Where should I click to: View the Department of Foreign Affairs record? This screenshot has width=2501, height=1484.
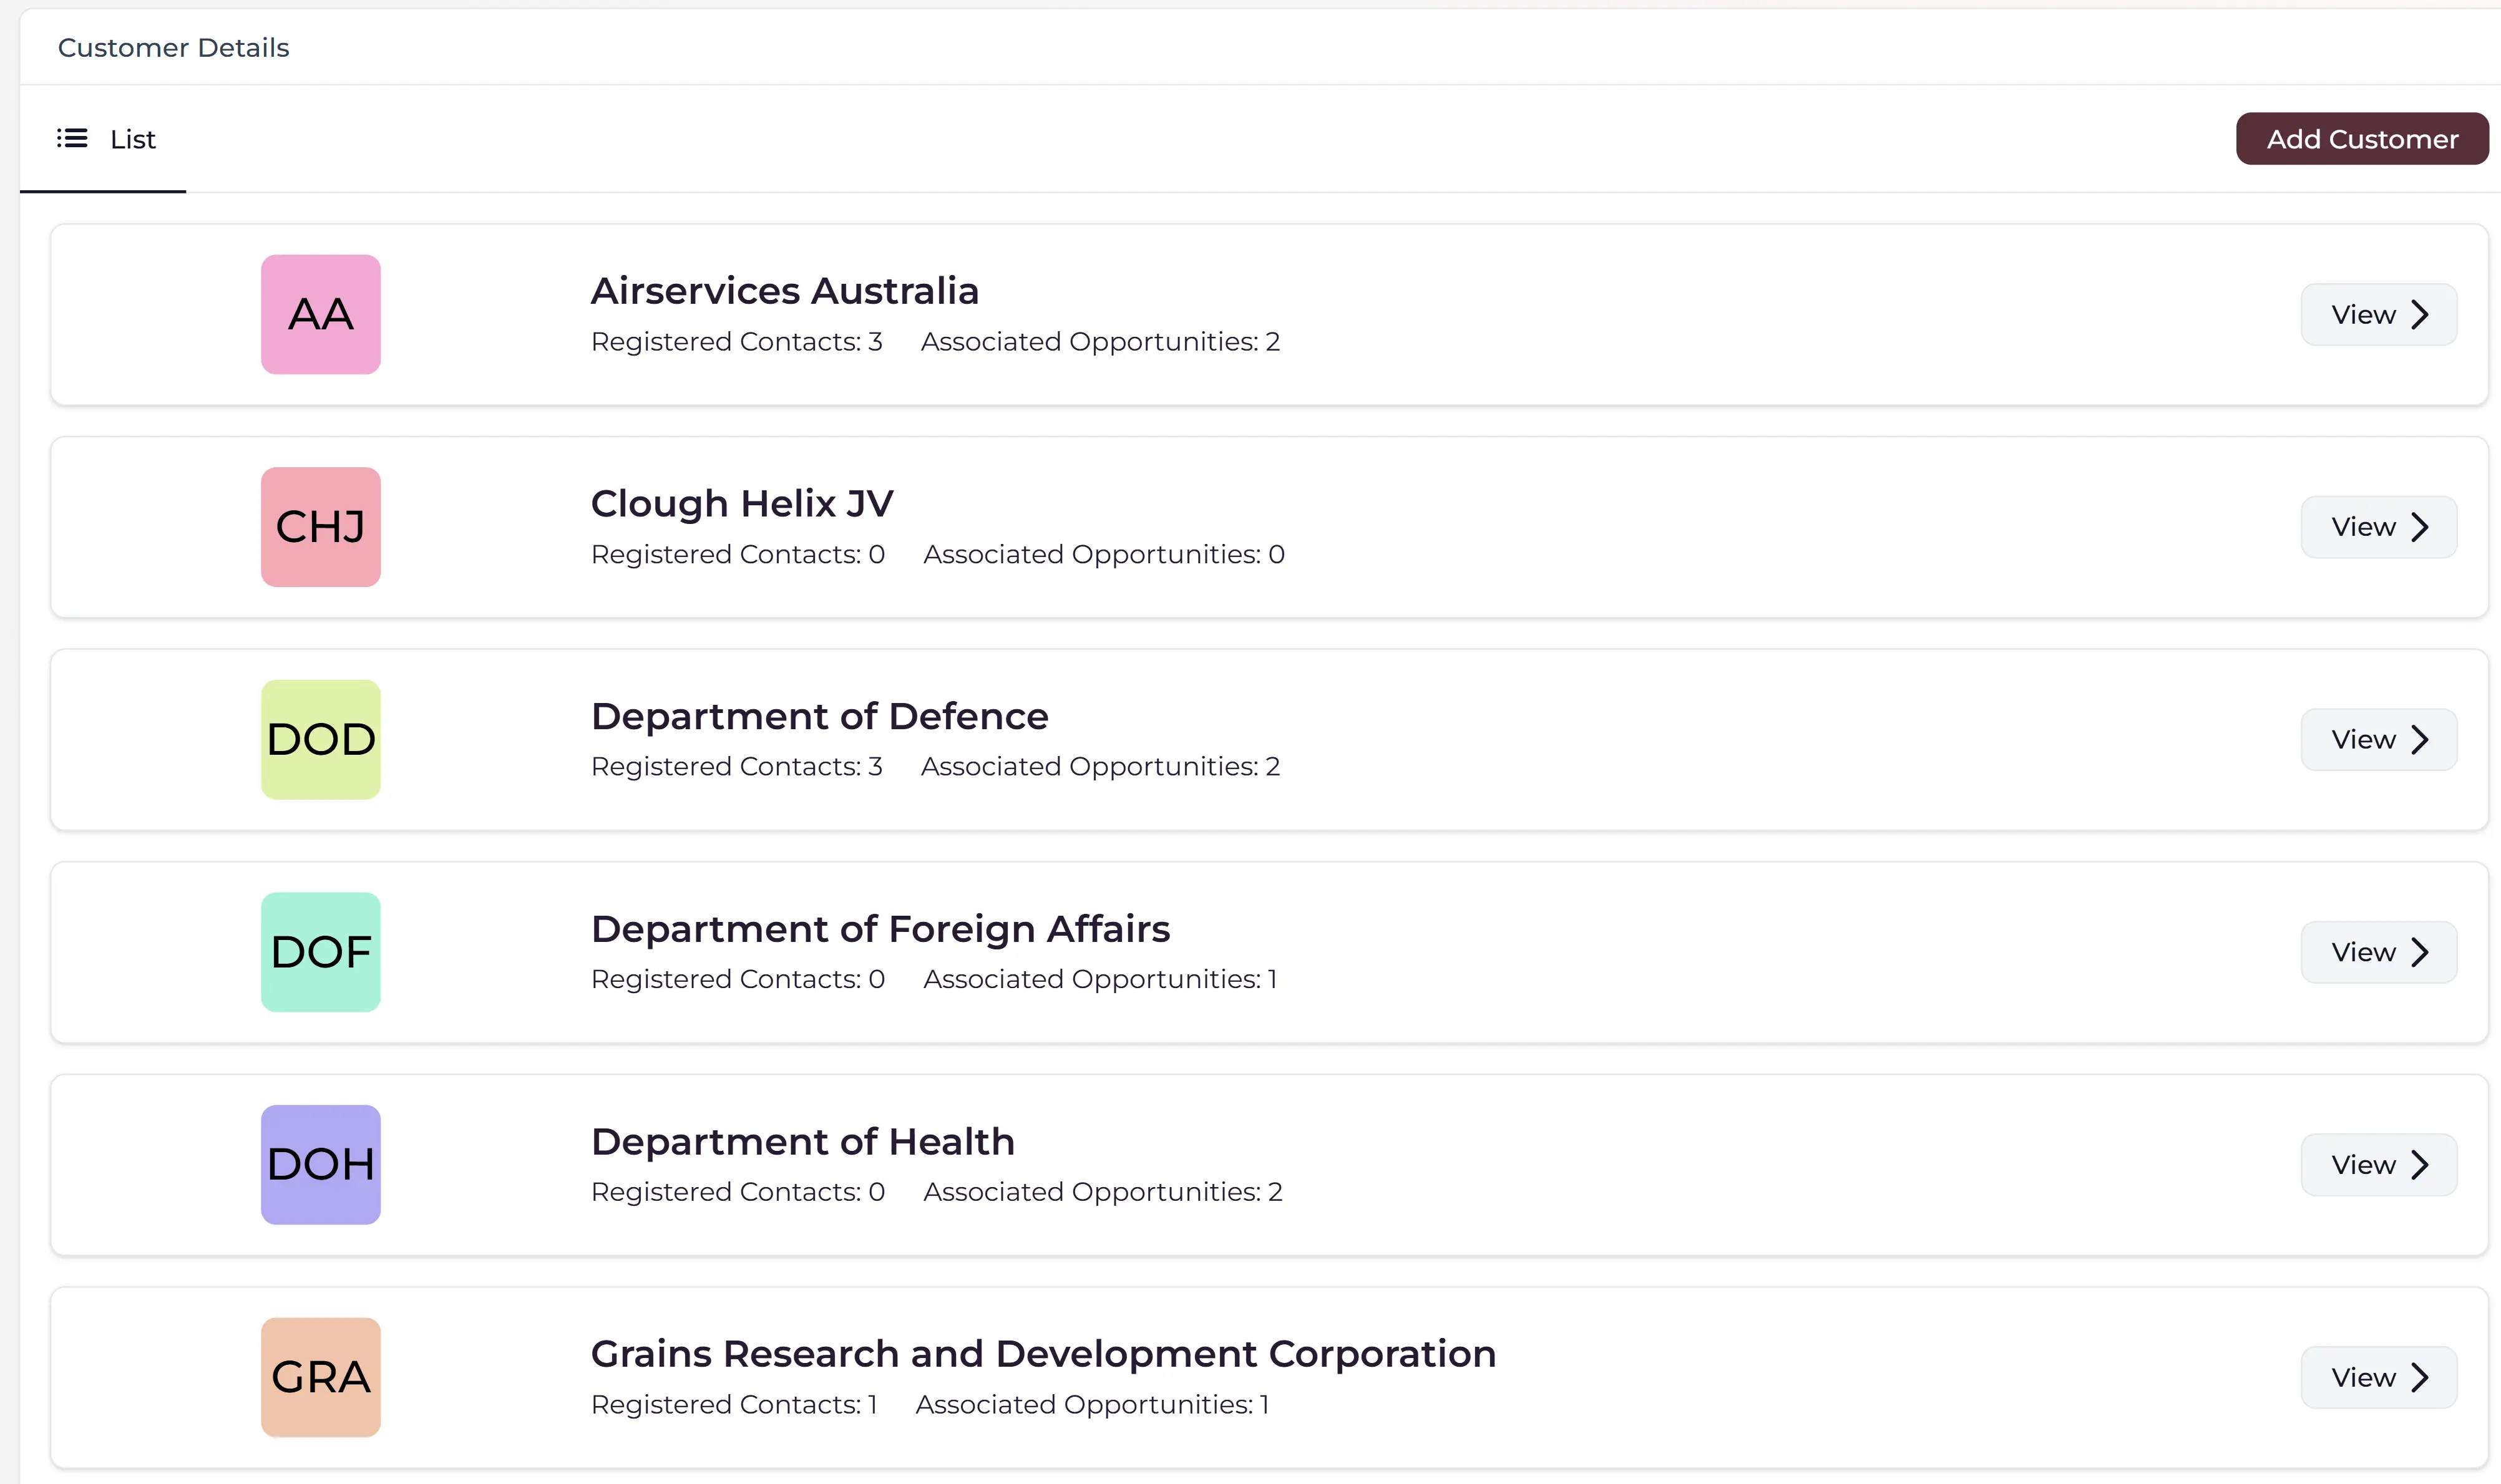coord(2378,952)
